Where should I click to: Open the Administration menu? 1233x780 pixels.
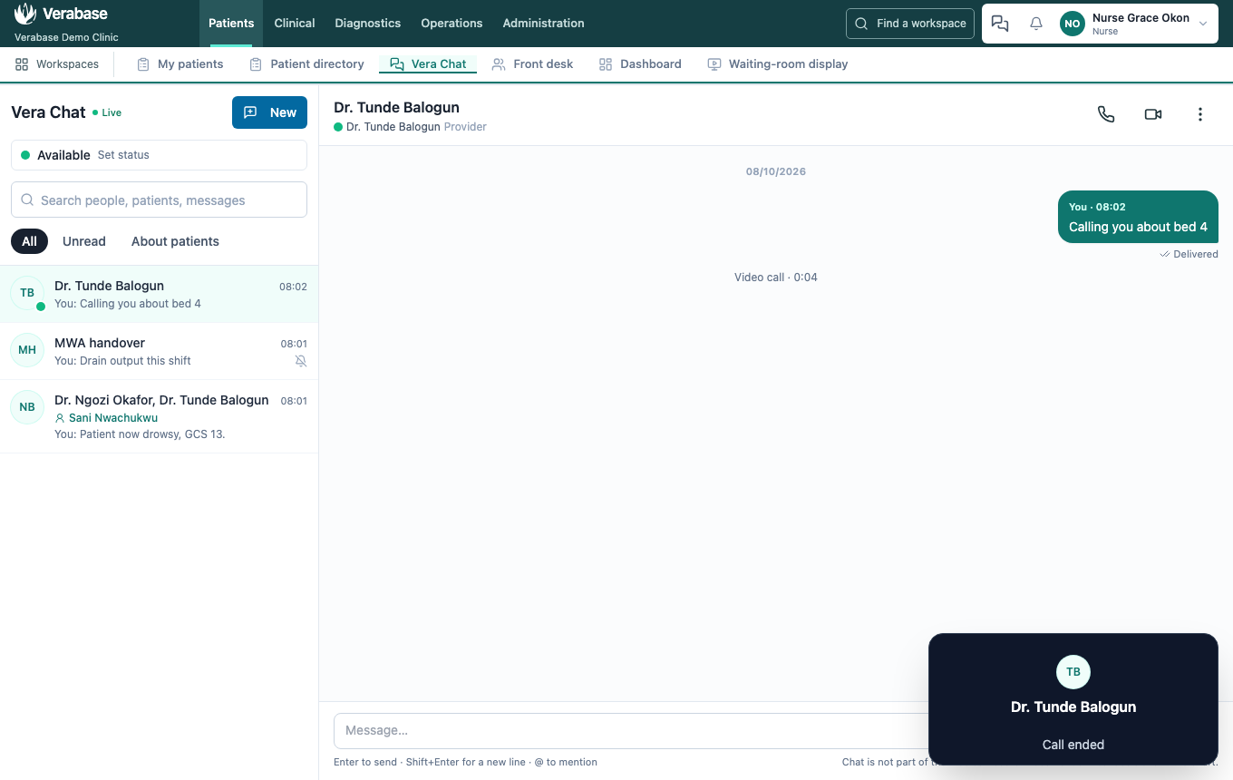click(x=543, y=24)
